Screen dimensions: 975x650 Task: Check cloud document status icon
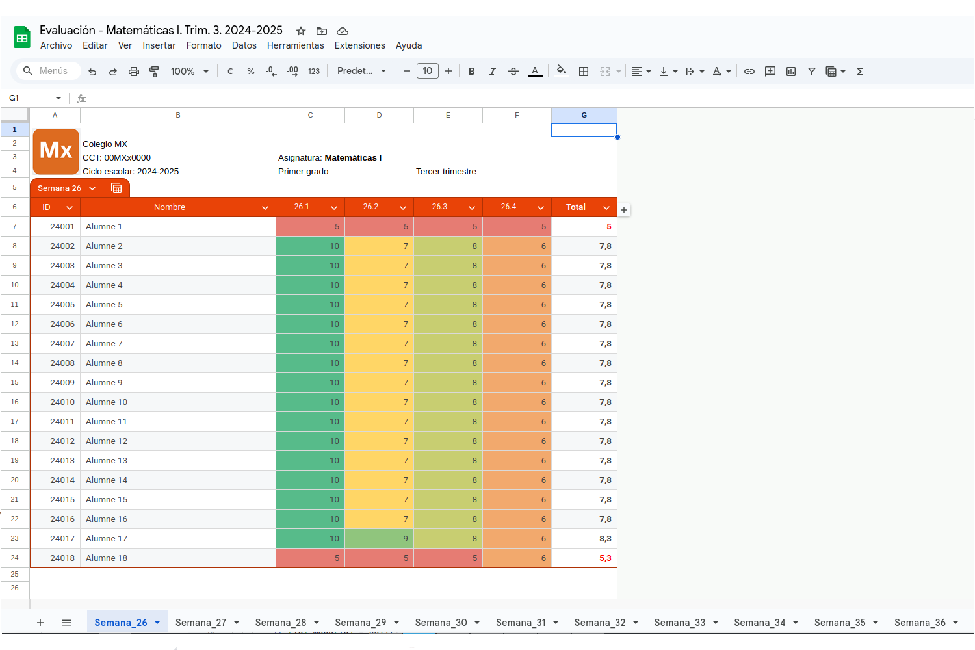point(343,31)
